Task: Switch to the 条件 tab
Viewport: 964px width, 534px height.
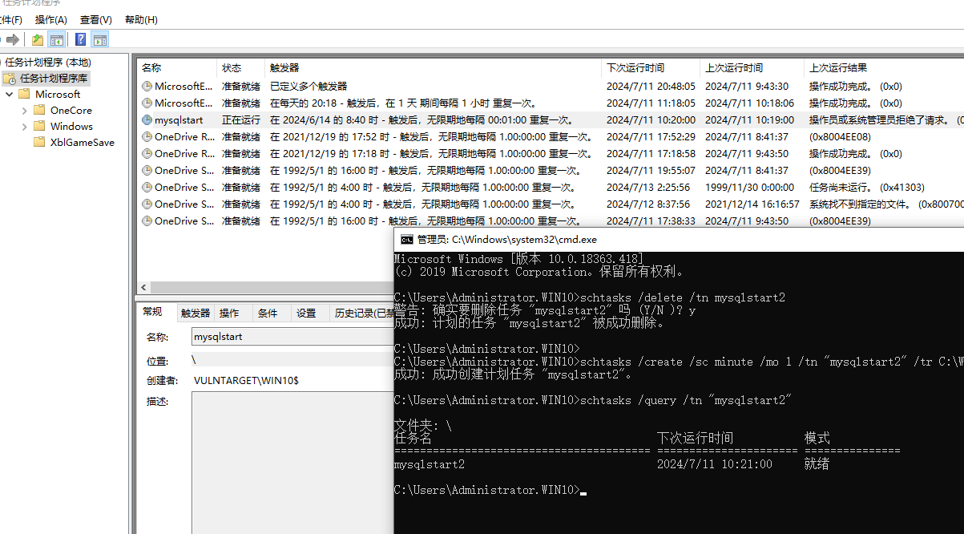Action: coord(268,314)
